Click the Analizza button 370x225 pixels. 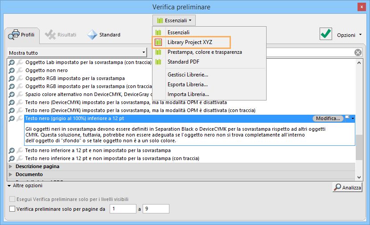pyautogui.click(x=347, y=187)
